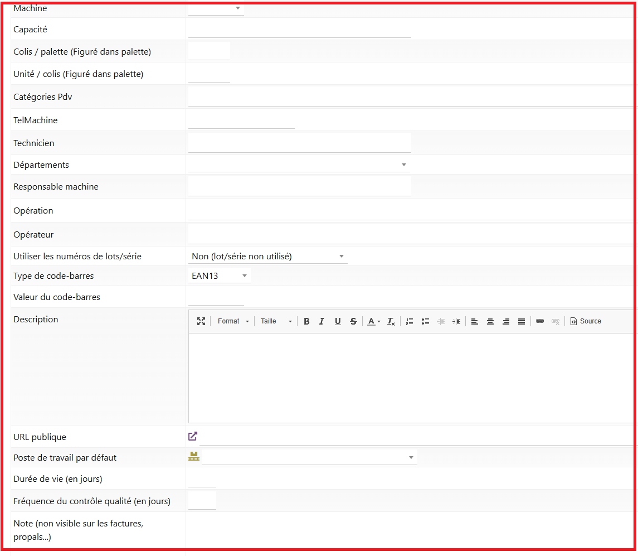Align description text right
Image resolution: width=638 pixels, height=556 pixels.
506,321
